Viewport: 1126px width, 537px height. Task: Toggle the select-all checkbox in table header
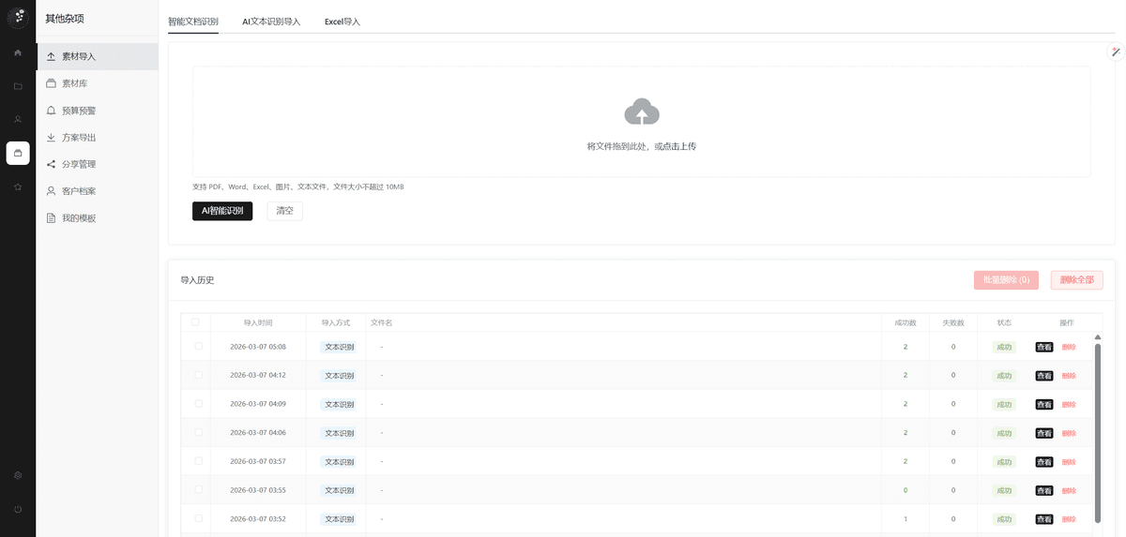pos(195,322)
